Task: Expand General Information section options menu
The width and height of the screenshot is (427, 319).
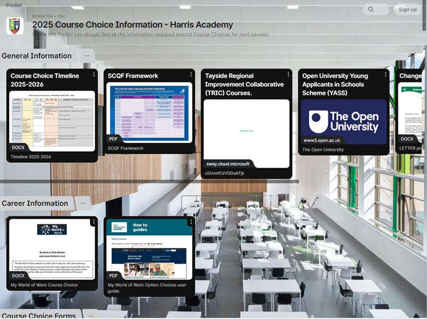Action: point(87,56)
